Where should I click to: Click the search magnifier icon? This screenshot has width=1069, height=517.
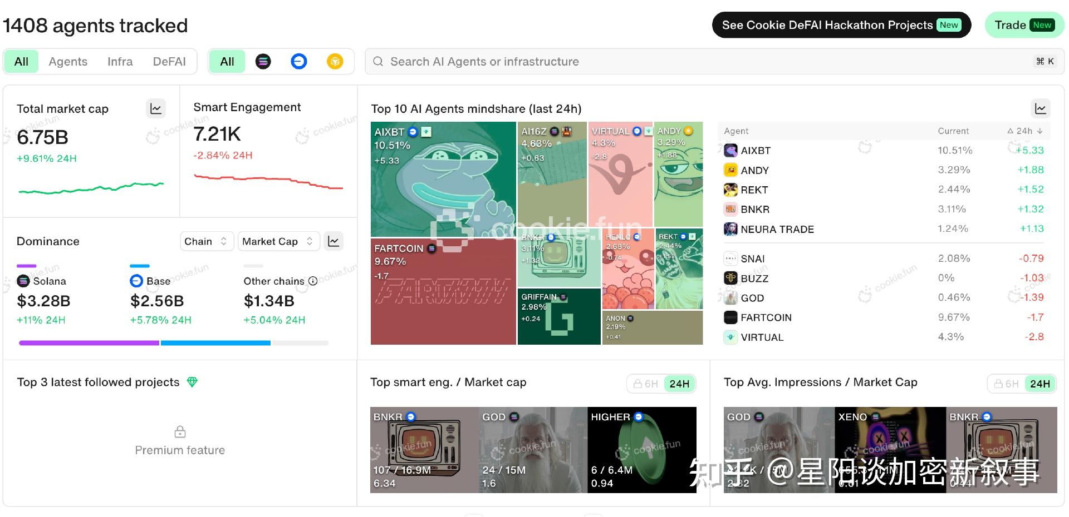[378, 61]
